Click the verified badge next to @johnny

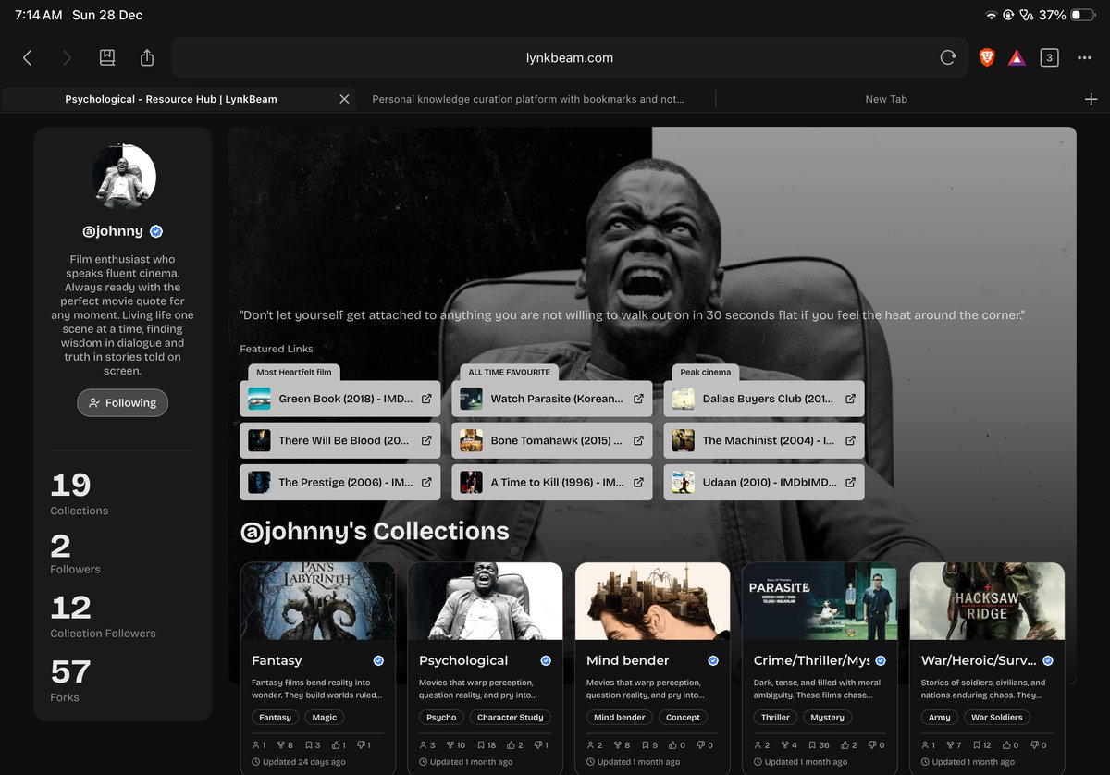(156, 231)
